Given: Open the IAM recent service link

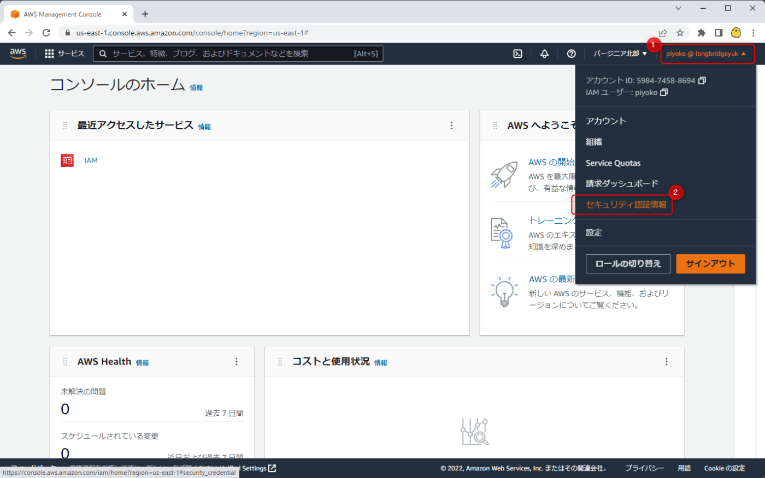Looking at the screenshot, I should [91, 160].
